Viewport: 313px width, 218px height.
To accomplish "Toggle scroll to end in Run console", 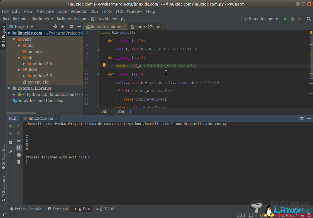I will pos(19,148).
